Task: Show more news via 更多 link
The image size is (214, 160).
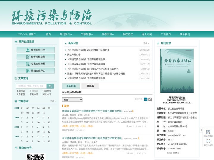Action: click(x=146, y=43)
